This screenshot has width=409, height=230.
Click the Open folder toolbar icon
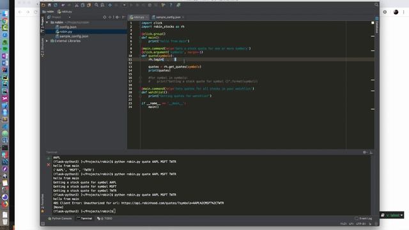coord(43,5)
